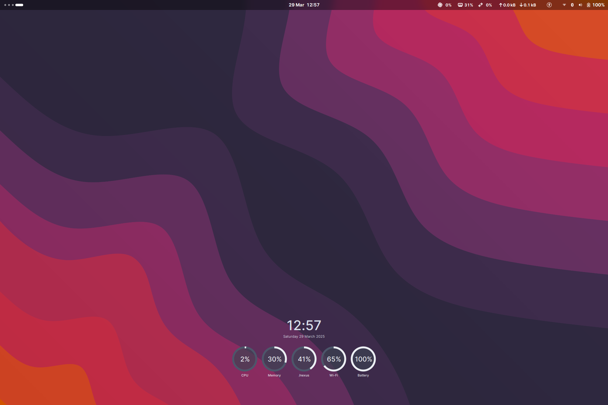Image resolution: width=608 pixels, height=405 pixels.
Task: Click the Memory 30% ring widget
Action: (274, 359)
